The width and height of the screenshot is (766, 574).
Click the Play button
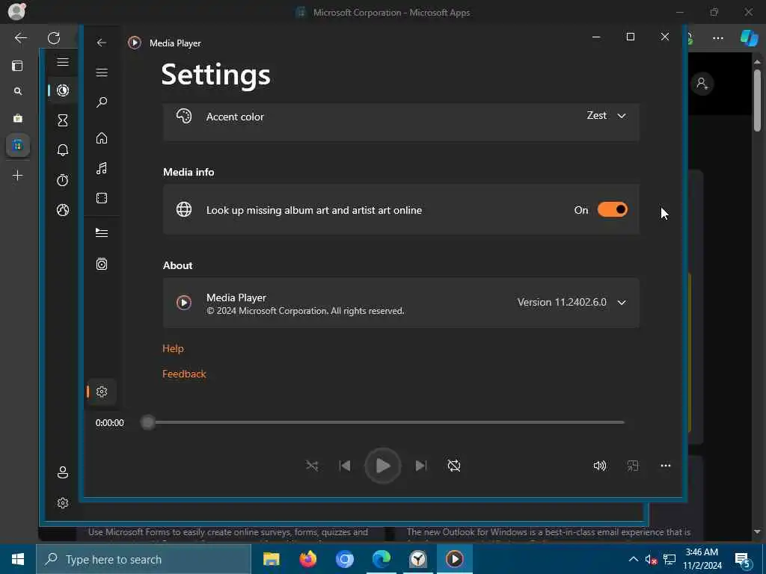pyautogui.click(x=383, y=466)
